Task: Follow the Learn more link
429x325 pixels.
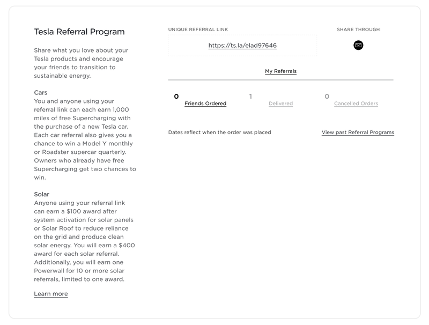Action: [x=51, y=294]
